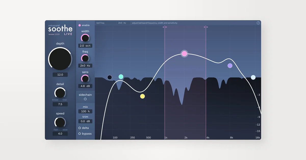
Task: Click the mix 100 % value field
Action: click(x=85, y=111)
